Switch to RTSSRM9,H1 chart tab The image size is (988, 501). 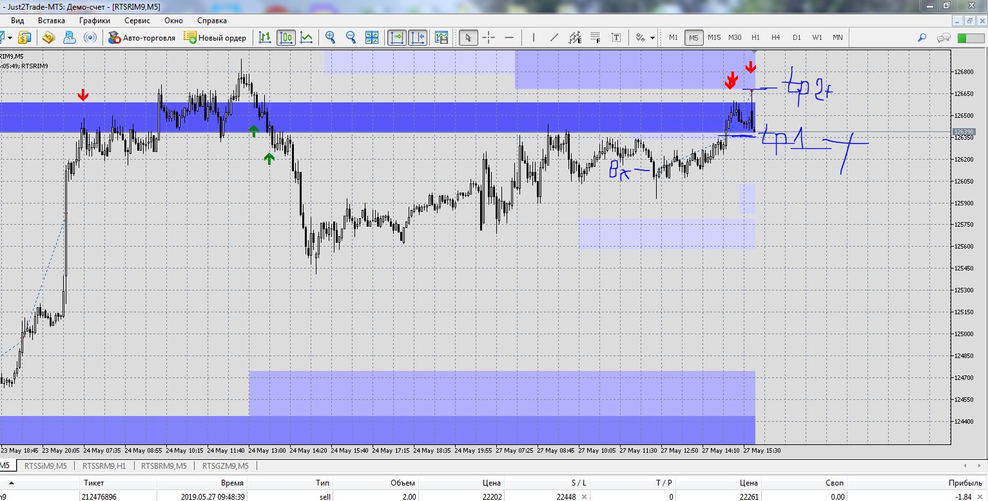(104, 466)
